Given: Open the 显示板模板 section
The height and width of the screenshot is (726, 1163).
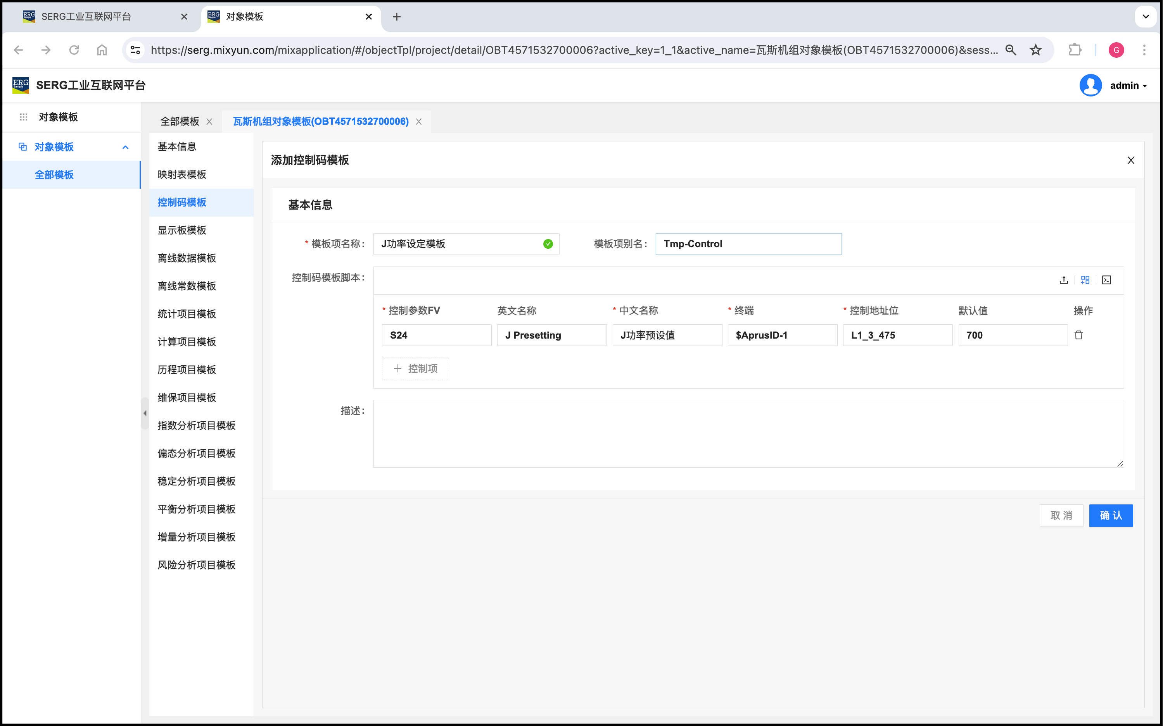Looking at the screenshot, I should coord(181,231).
